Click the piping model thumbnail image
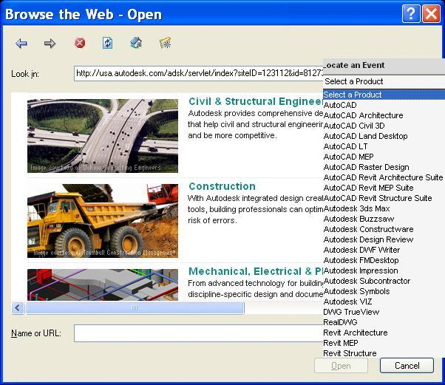This screenshot has width=445, height=385. point(103,285)
